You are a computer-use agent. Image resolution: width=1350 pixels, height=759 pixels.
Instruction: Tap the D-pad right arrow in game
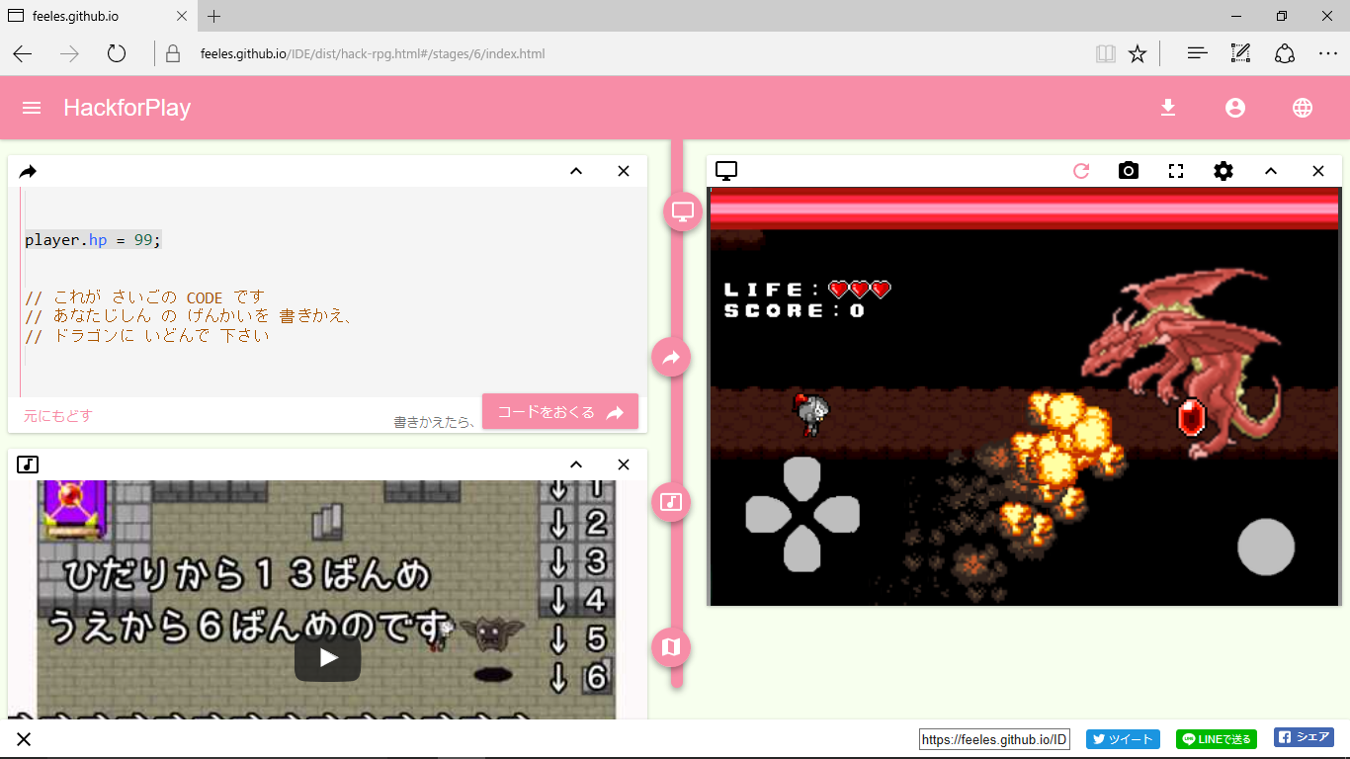[839, 514]
